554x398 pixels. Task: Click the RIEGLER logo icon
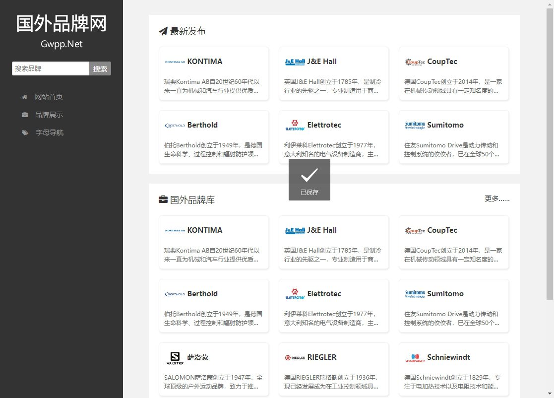point(295,357)
